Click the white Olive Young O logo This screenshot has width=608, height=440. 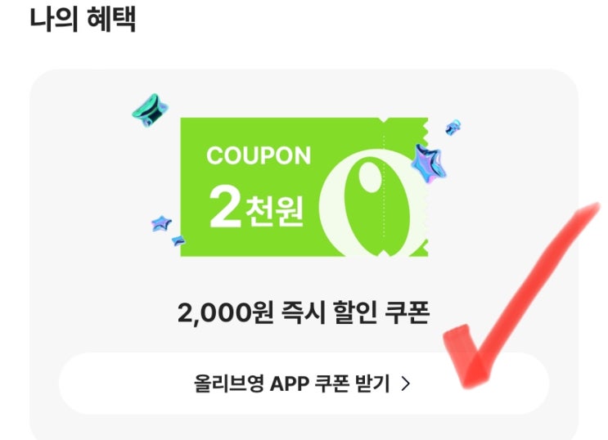(373, 202)
